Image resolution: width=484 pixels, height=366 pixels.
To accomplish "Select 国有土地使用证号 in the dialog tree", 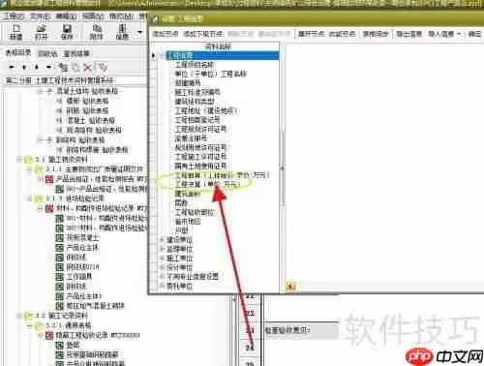I will point(200,166).
